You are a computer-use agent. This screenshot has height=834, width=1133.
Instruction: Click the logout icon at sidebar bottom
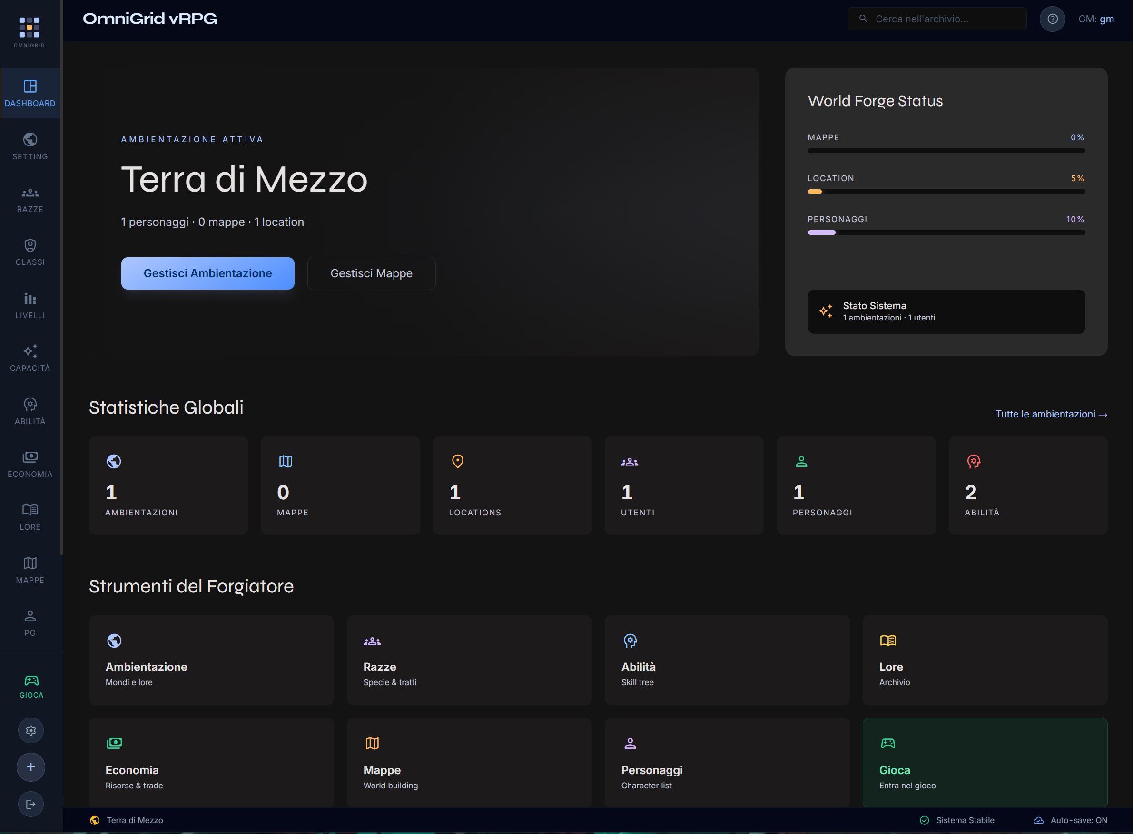click(x=31, y=804)
